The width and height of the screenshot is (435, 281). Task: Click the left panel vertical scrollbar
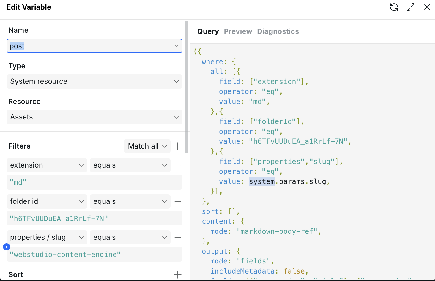tap(187, 87)
